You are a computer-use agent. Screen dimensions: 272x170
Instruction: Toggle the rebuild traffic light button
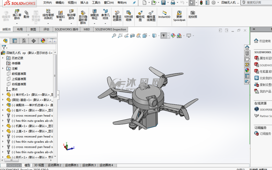(201, 3)
